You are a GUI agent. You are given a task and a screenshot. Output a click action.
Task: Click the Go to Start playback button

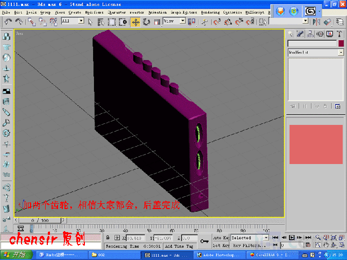pyautogui.click(x=276, y=237)
